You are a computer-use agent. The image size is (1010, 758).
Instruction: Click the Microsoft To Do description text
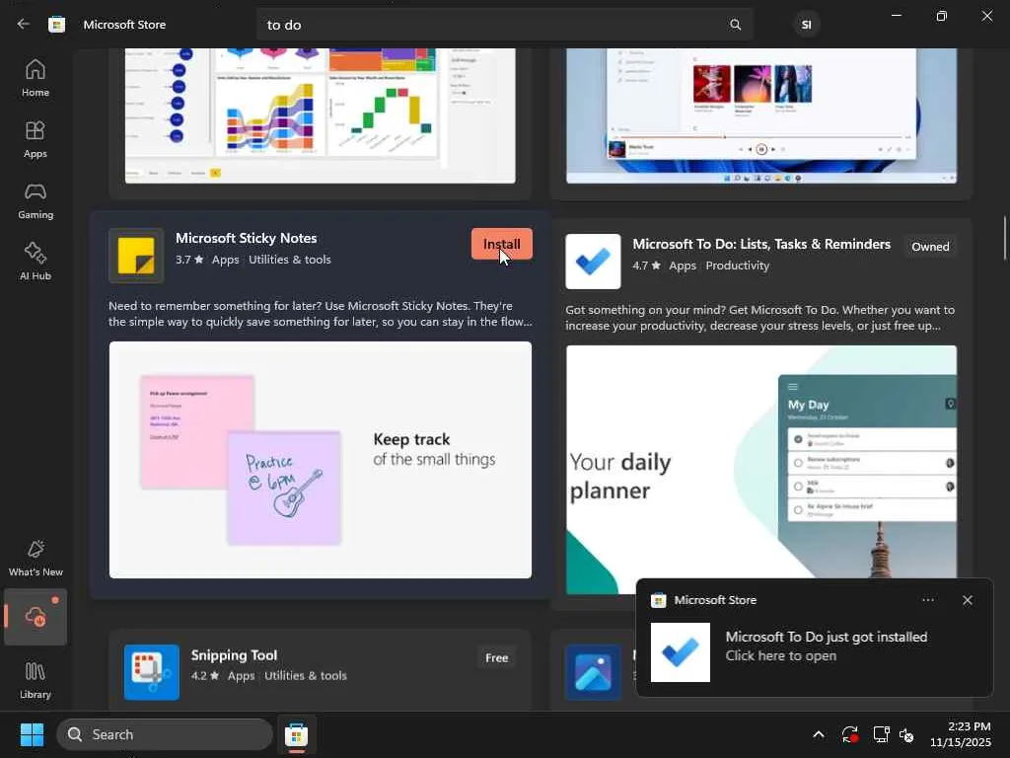tap(760, 318)
